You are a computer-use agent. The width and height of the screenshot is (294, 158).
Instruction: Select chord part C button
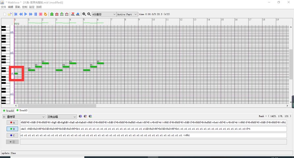(x=13, y=135)
